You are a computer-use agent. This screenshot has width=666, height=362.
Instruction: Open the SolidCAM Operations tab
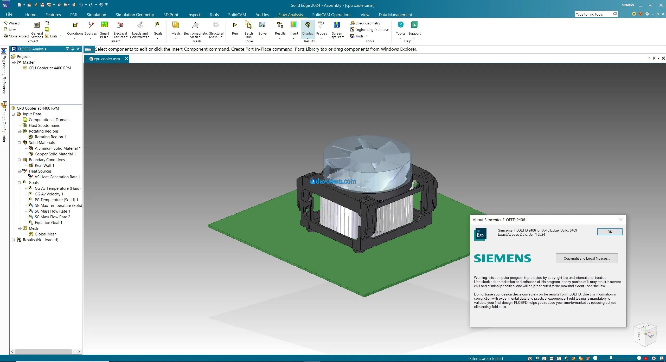point(331,15)
